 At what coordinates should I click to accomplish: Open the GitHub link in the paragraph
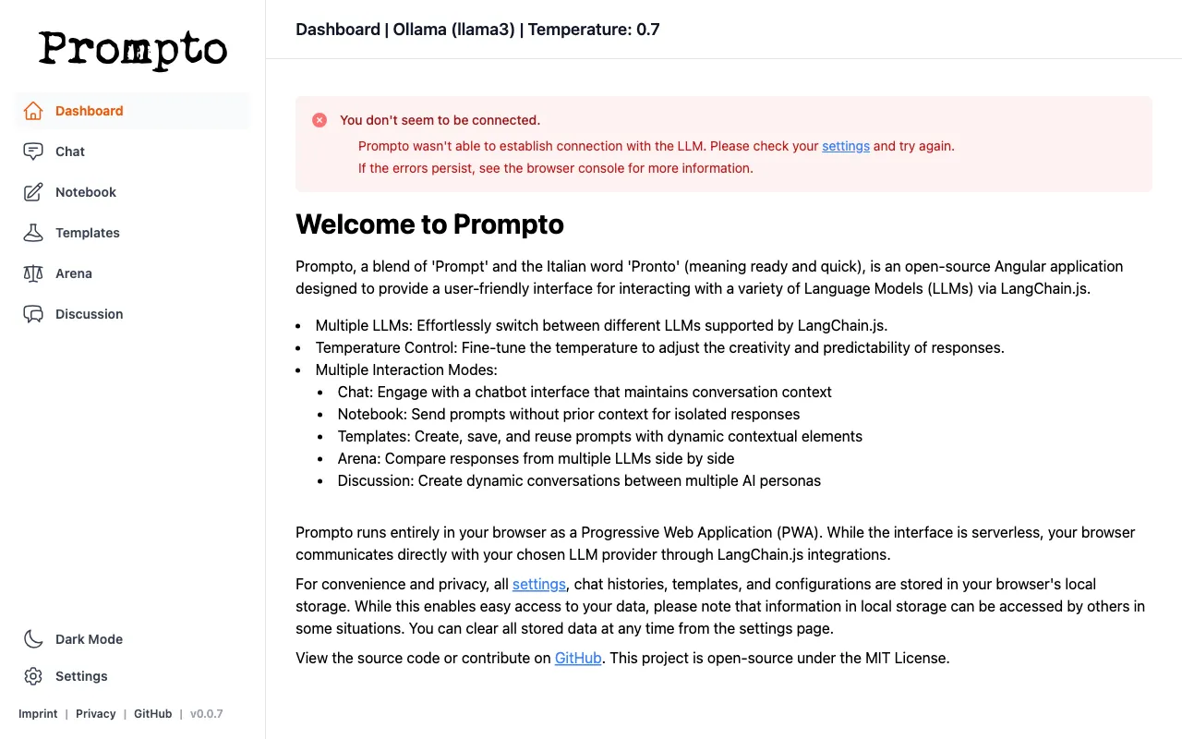click(578, 659)
